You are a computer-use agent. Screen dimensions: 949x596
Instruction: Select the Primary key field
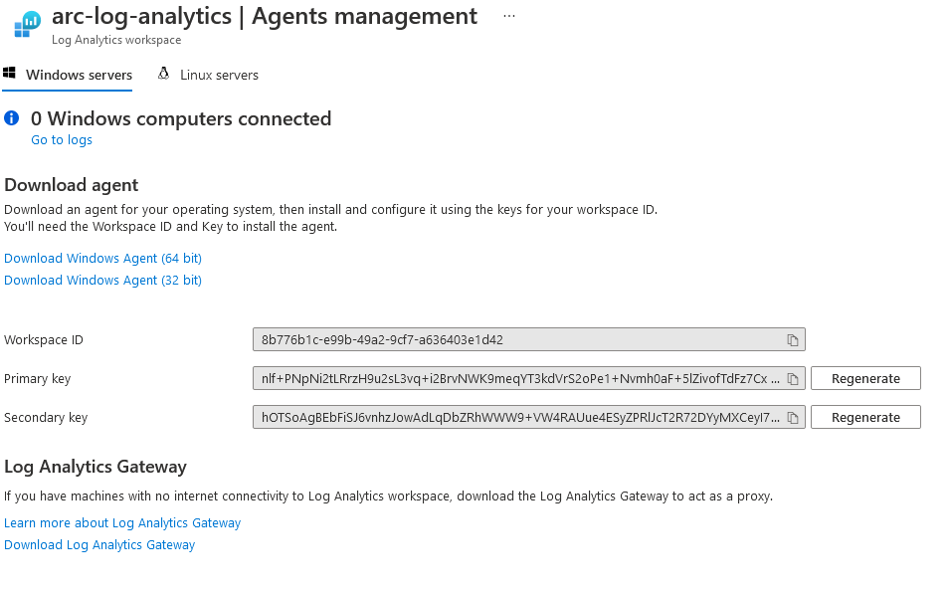[x=529, y=379]
